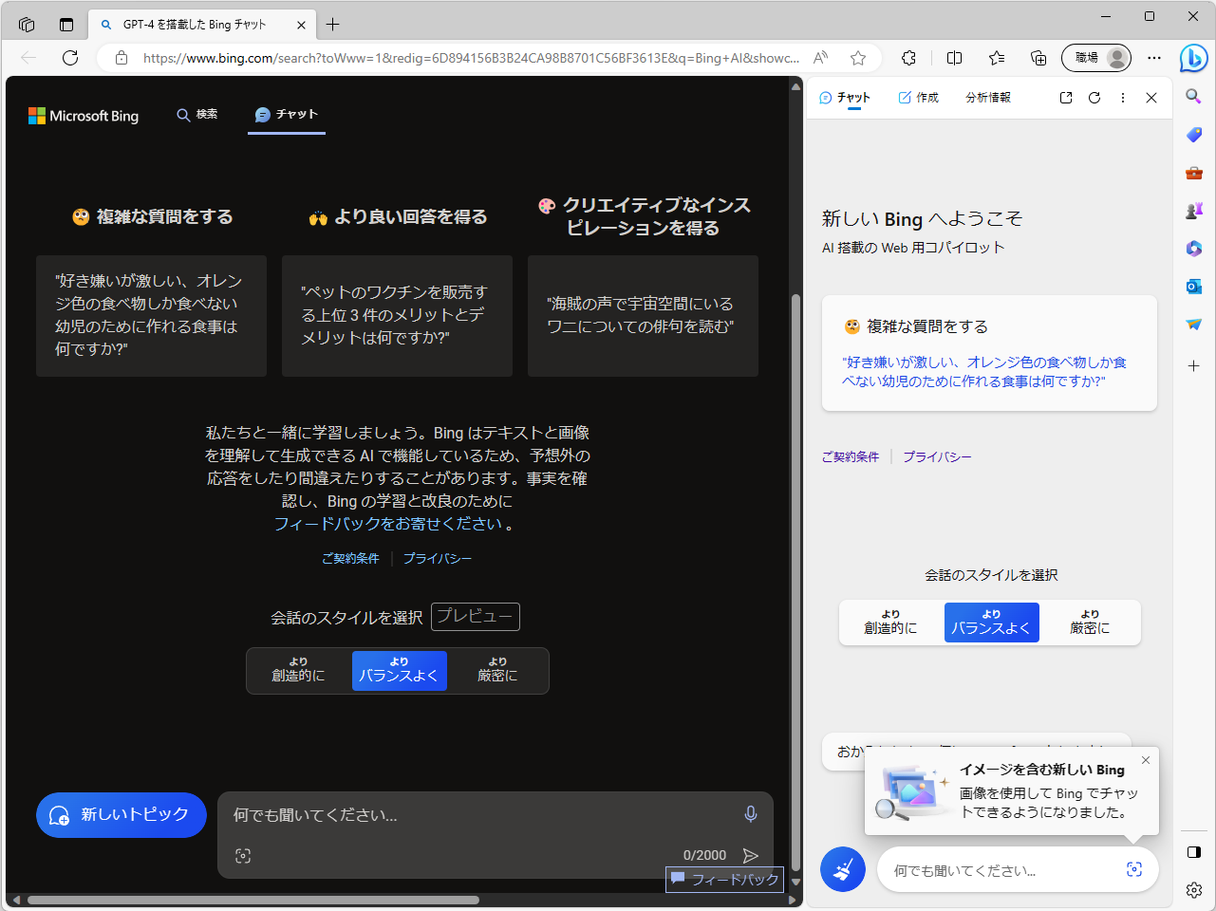This screenshot has height=911, width=1216.
Task: Open the プライバシー link
Action: (437, 558)
